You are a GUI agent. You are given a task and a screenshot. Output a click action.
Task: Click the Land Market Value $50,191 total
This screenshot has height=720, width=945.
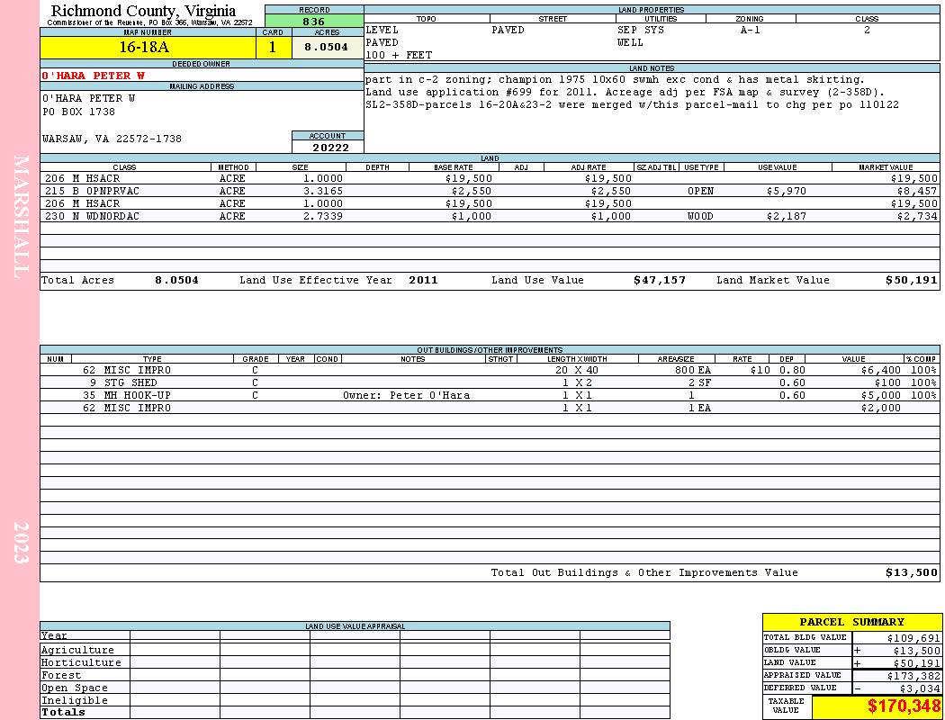pos(911,280)
